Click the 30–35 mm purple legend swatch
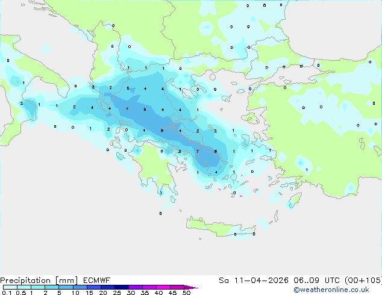 (x=136, y=287)
